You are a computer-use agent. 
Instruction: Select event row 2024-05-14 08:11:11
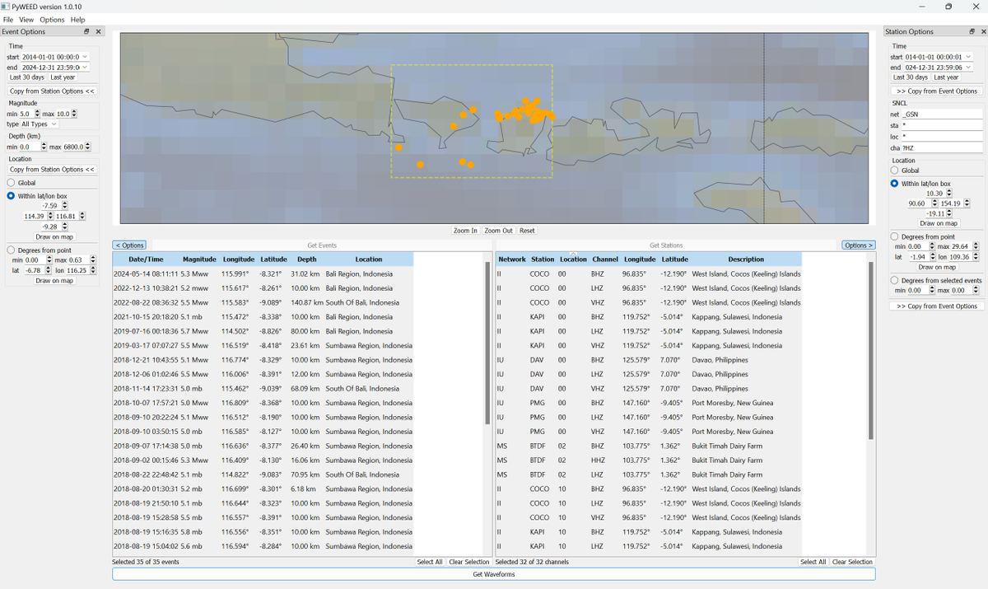263,273
